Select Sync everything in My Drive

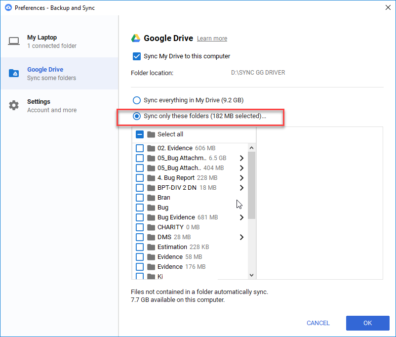click(137, 100)
